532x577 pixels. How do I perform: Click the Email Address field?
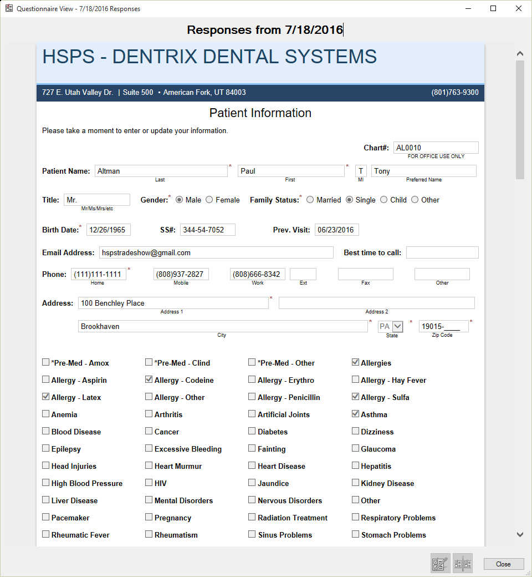(216, 252)
